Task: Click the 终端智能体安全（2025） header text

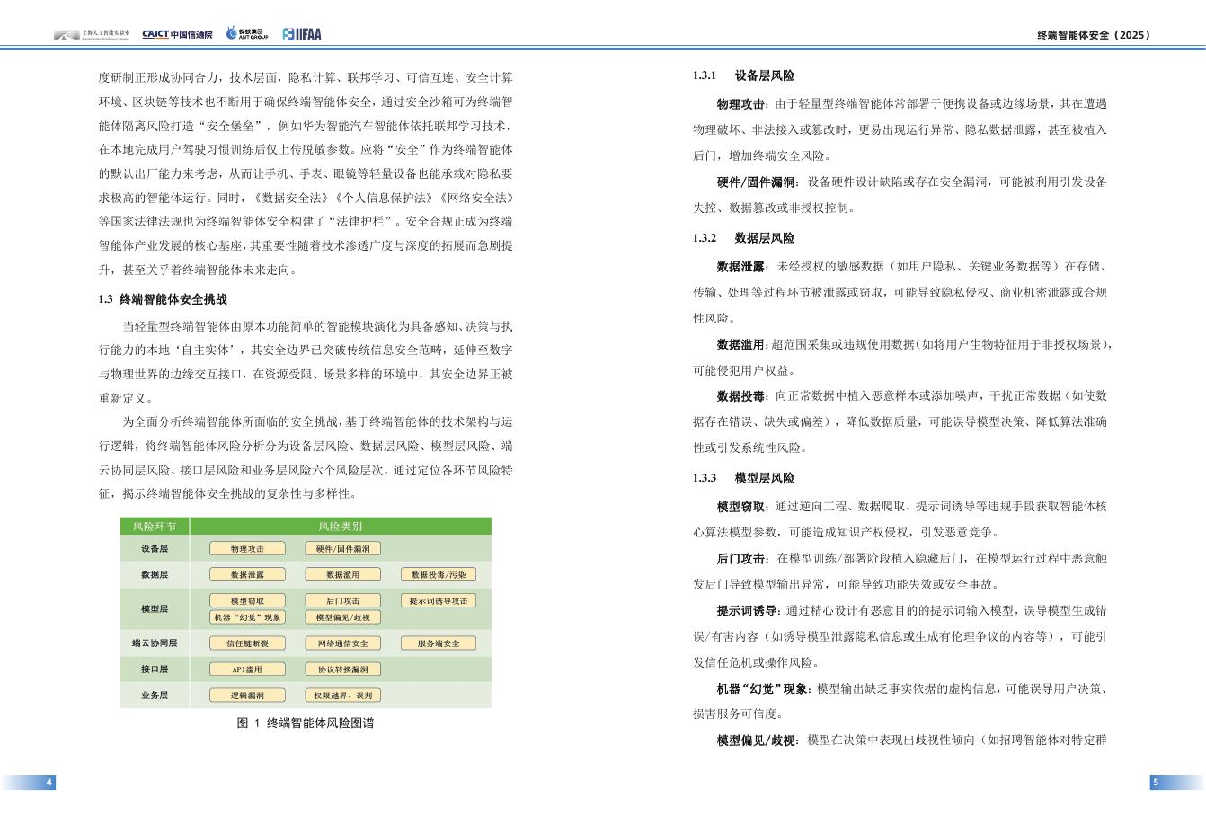Action: click(x=1093, y=35)
